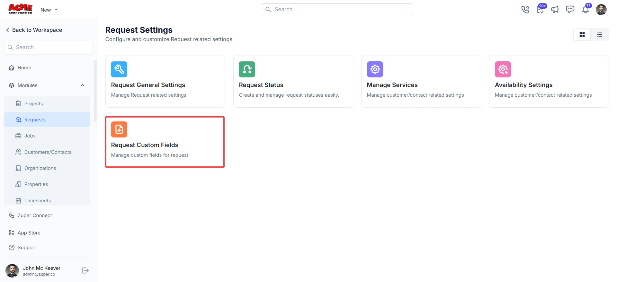Open the chat messages icon
Screen dimensions: 617x282
click(x=570, y=10)
